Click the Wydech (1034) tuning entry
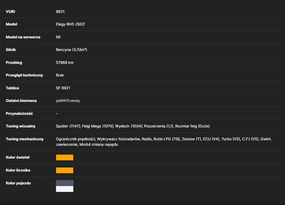The height and width of the screenshot is (205, 285). tap(129, 126)
